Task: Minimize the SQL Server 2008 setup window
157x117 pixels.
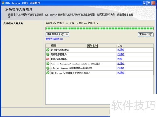Action: [144, 3]
